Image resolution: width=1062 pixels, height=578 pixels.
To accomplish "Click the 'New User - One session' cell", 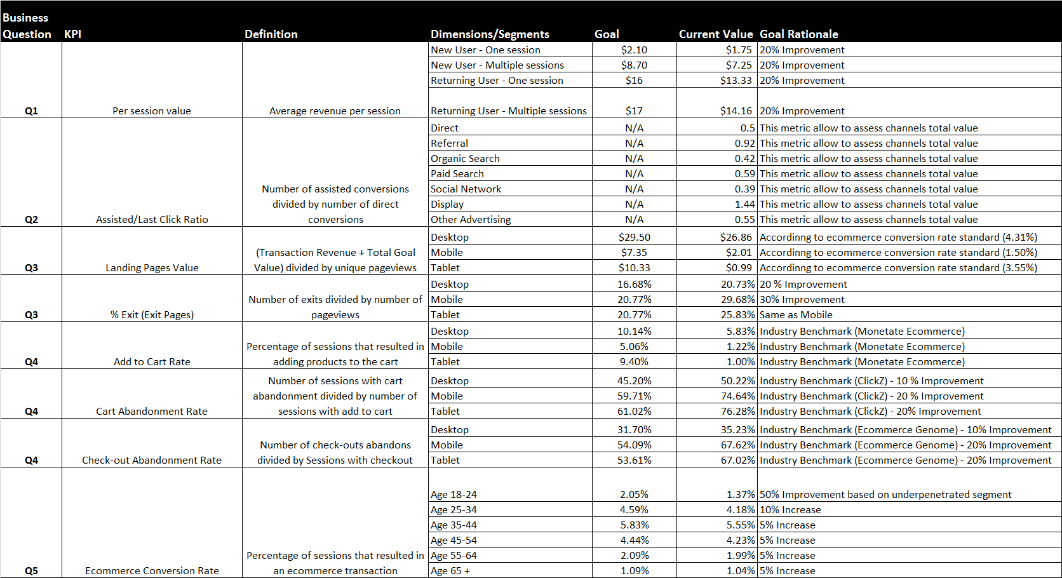I will [x=485, y=50].
